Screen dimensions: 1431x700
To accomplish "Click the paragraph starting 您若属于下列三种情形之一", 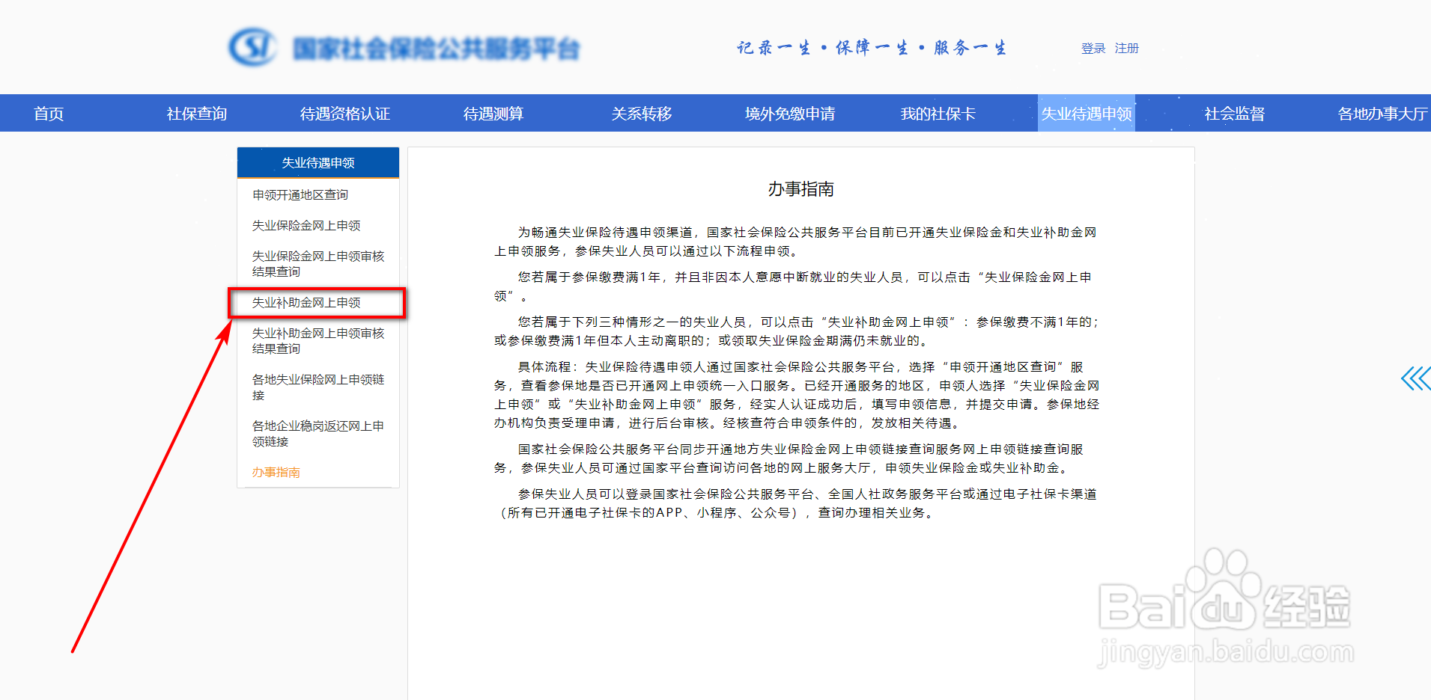I will pos(797,331).
